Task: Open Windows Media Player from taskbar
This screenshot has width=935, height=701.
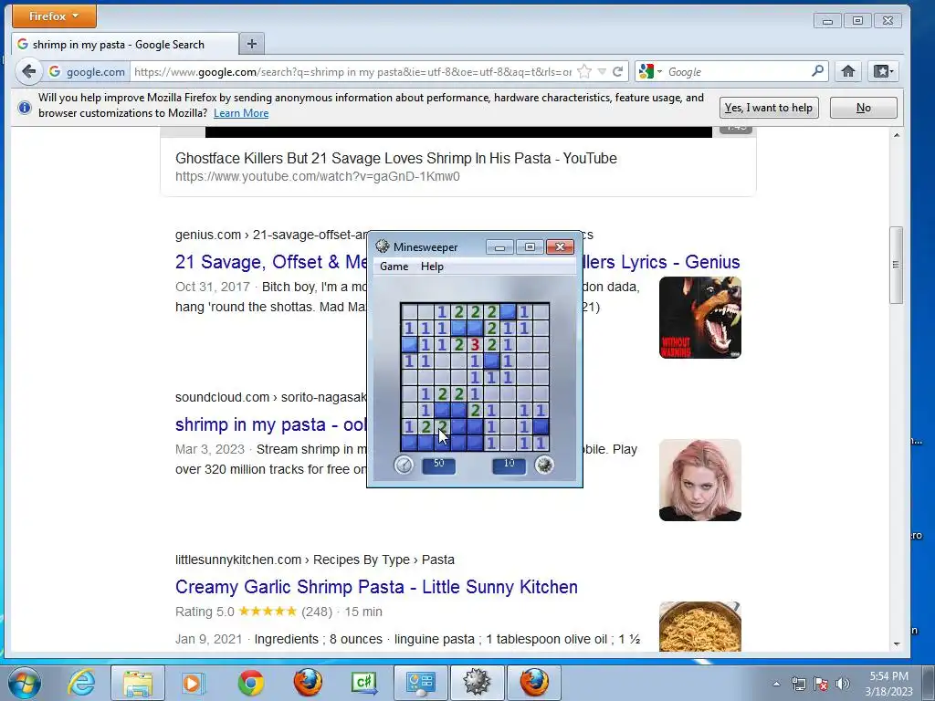Action: [x=194, y=683]
